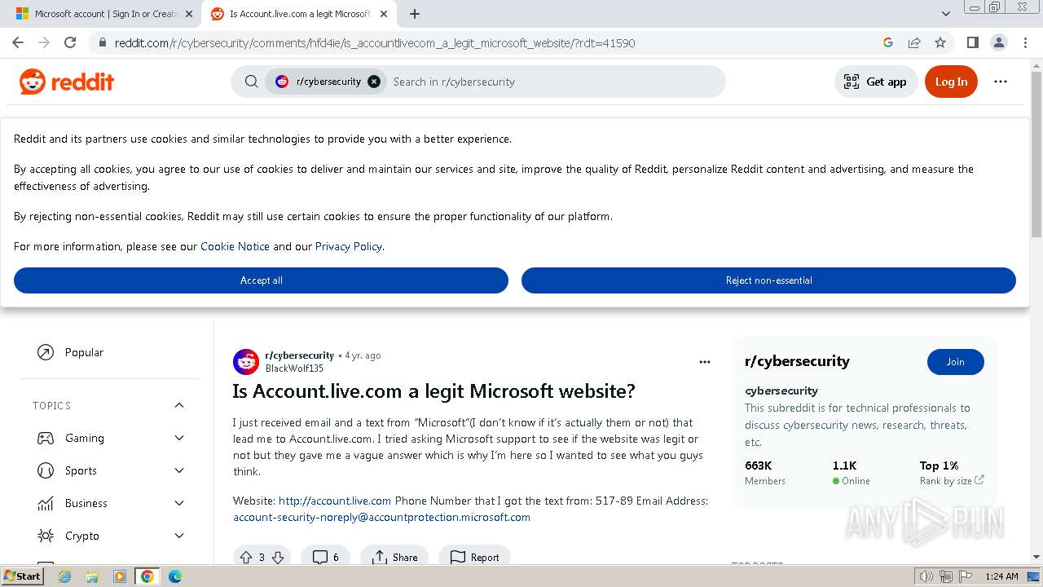This screenshot has width=1043, height=587.
Task: Click the Business chart icon
Action: (x=46, y=503)
